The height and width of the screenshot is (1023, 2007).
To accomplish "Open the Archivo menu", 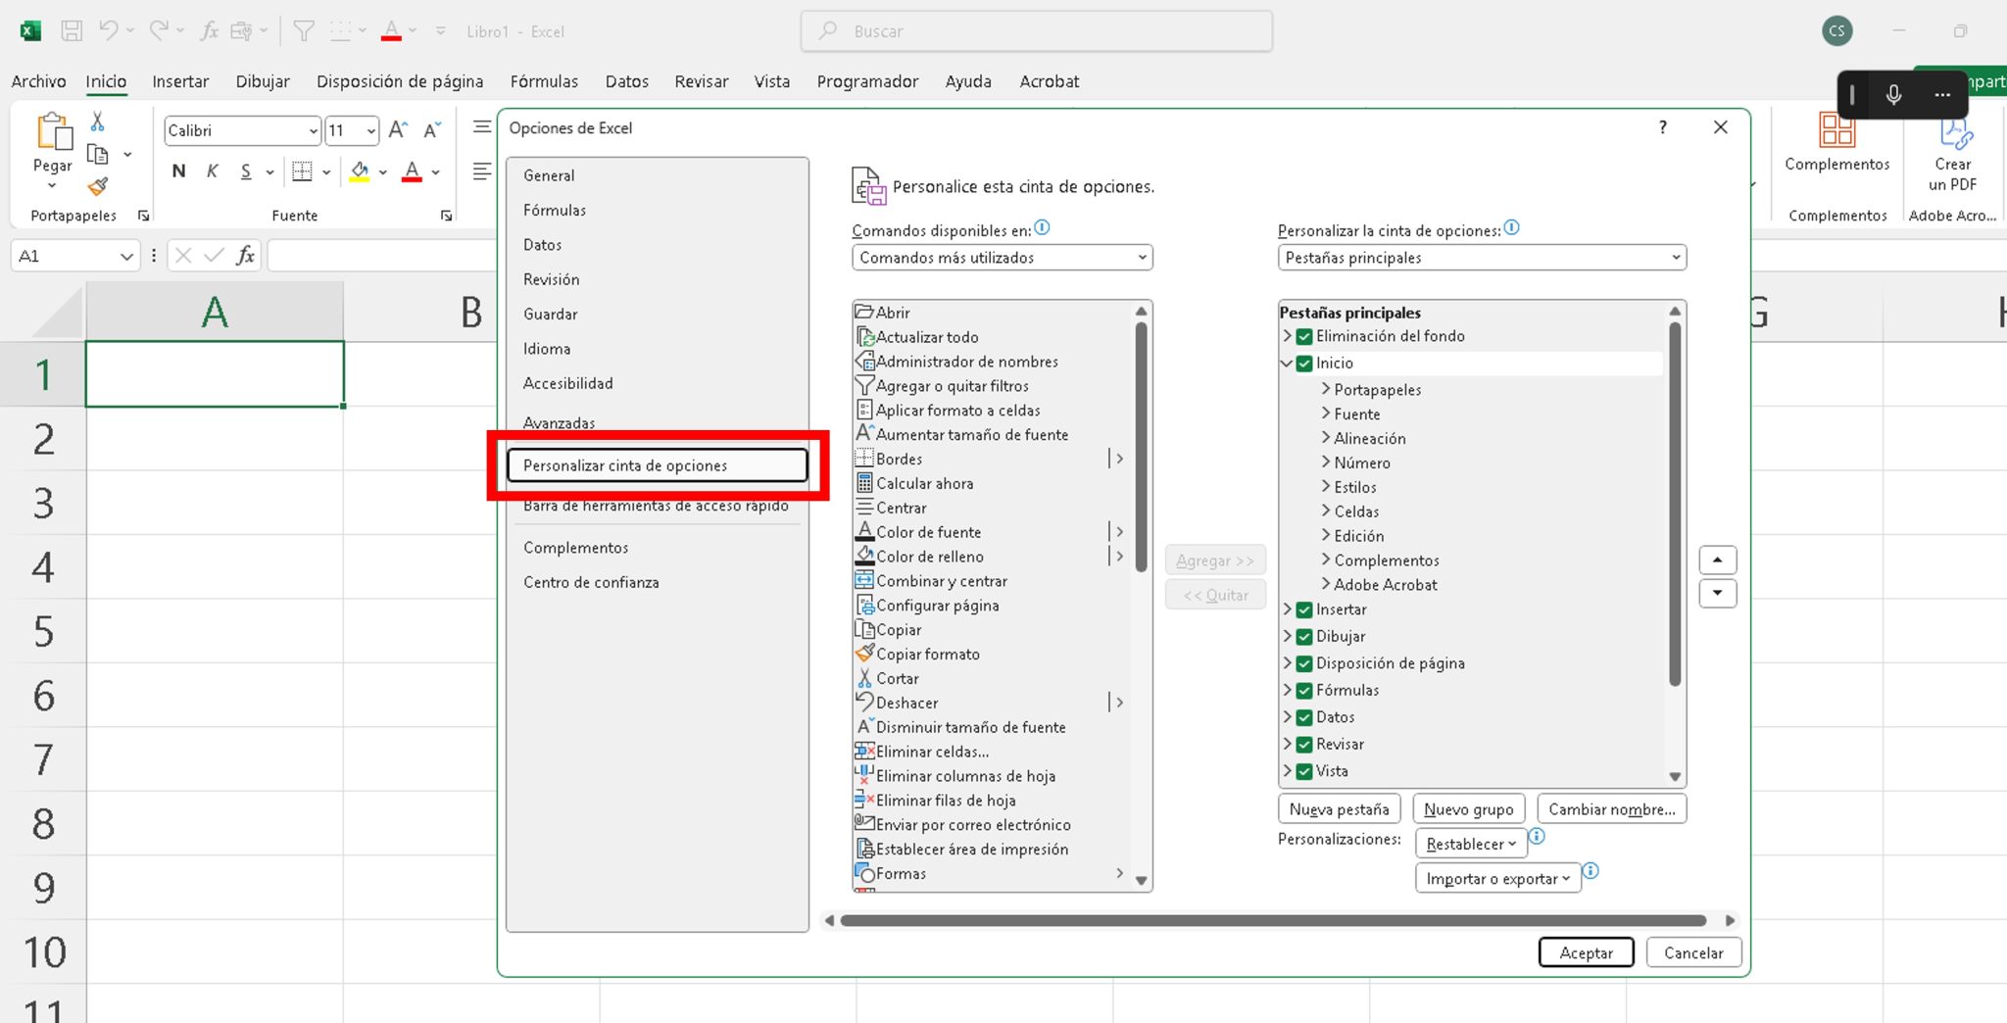I will [x=38, y=81].
